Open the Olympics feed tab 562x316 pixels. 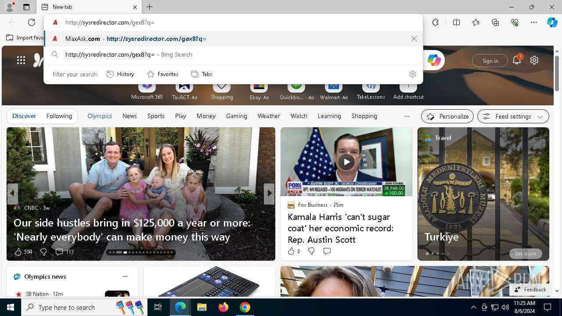click(100, 116)
